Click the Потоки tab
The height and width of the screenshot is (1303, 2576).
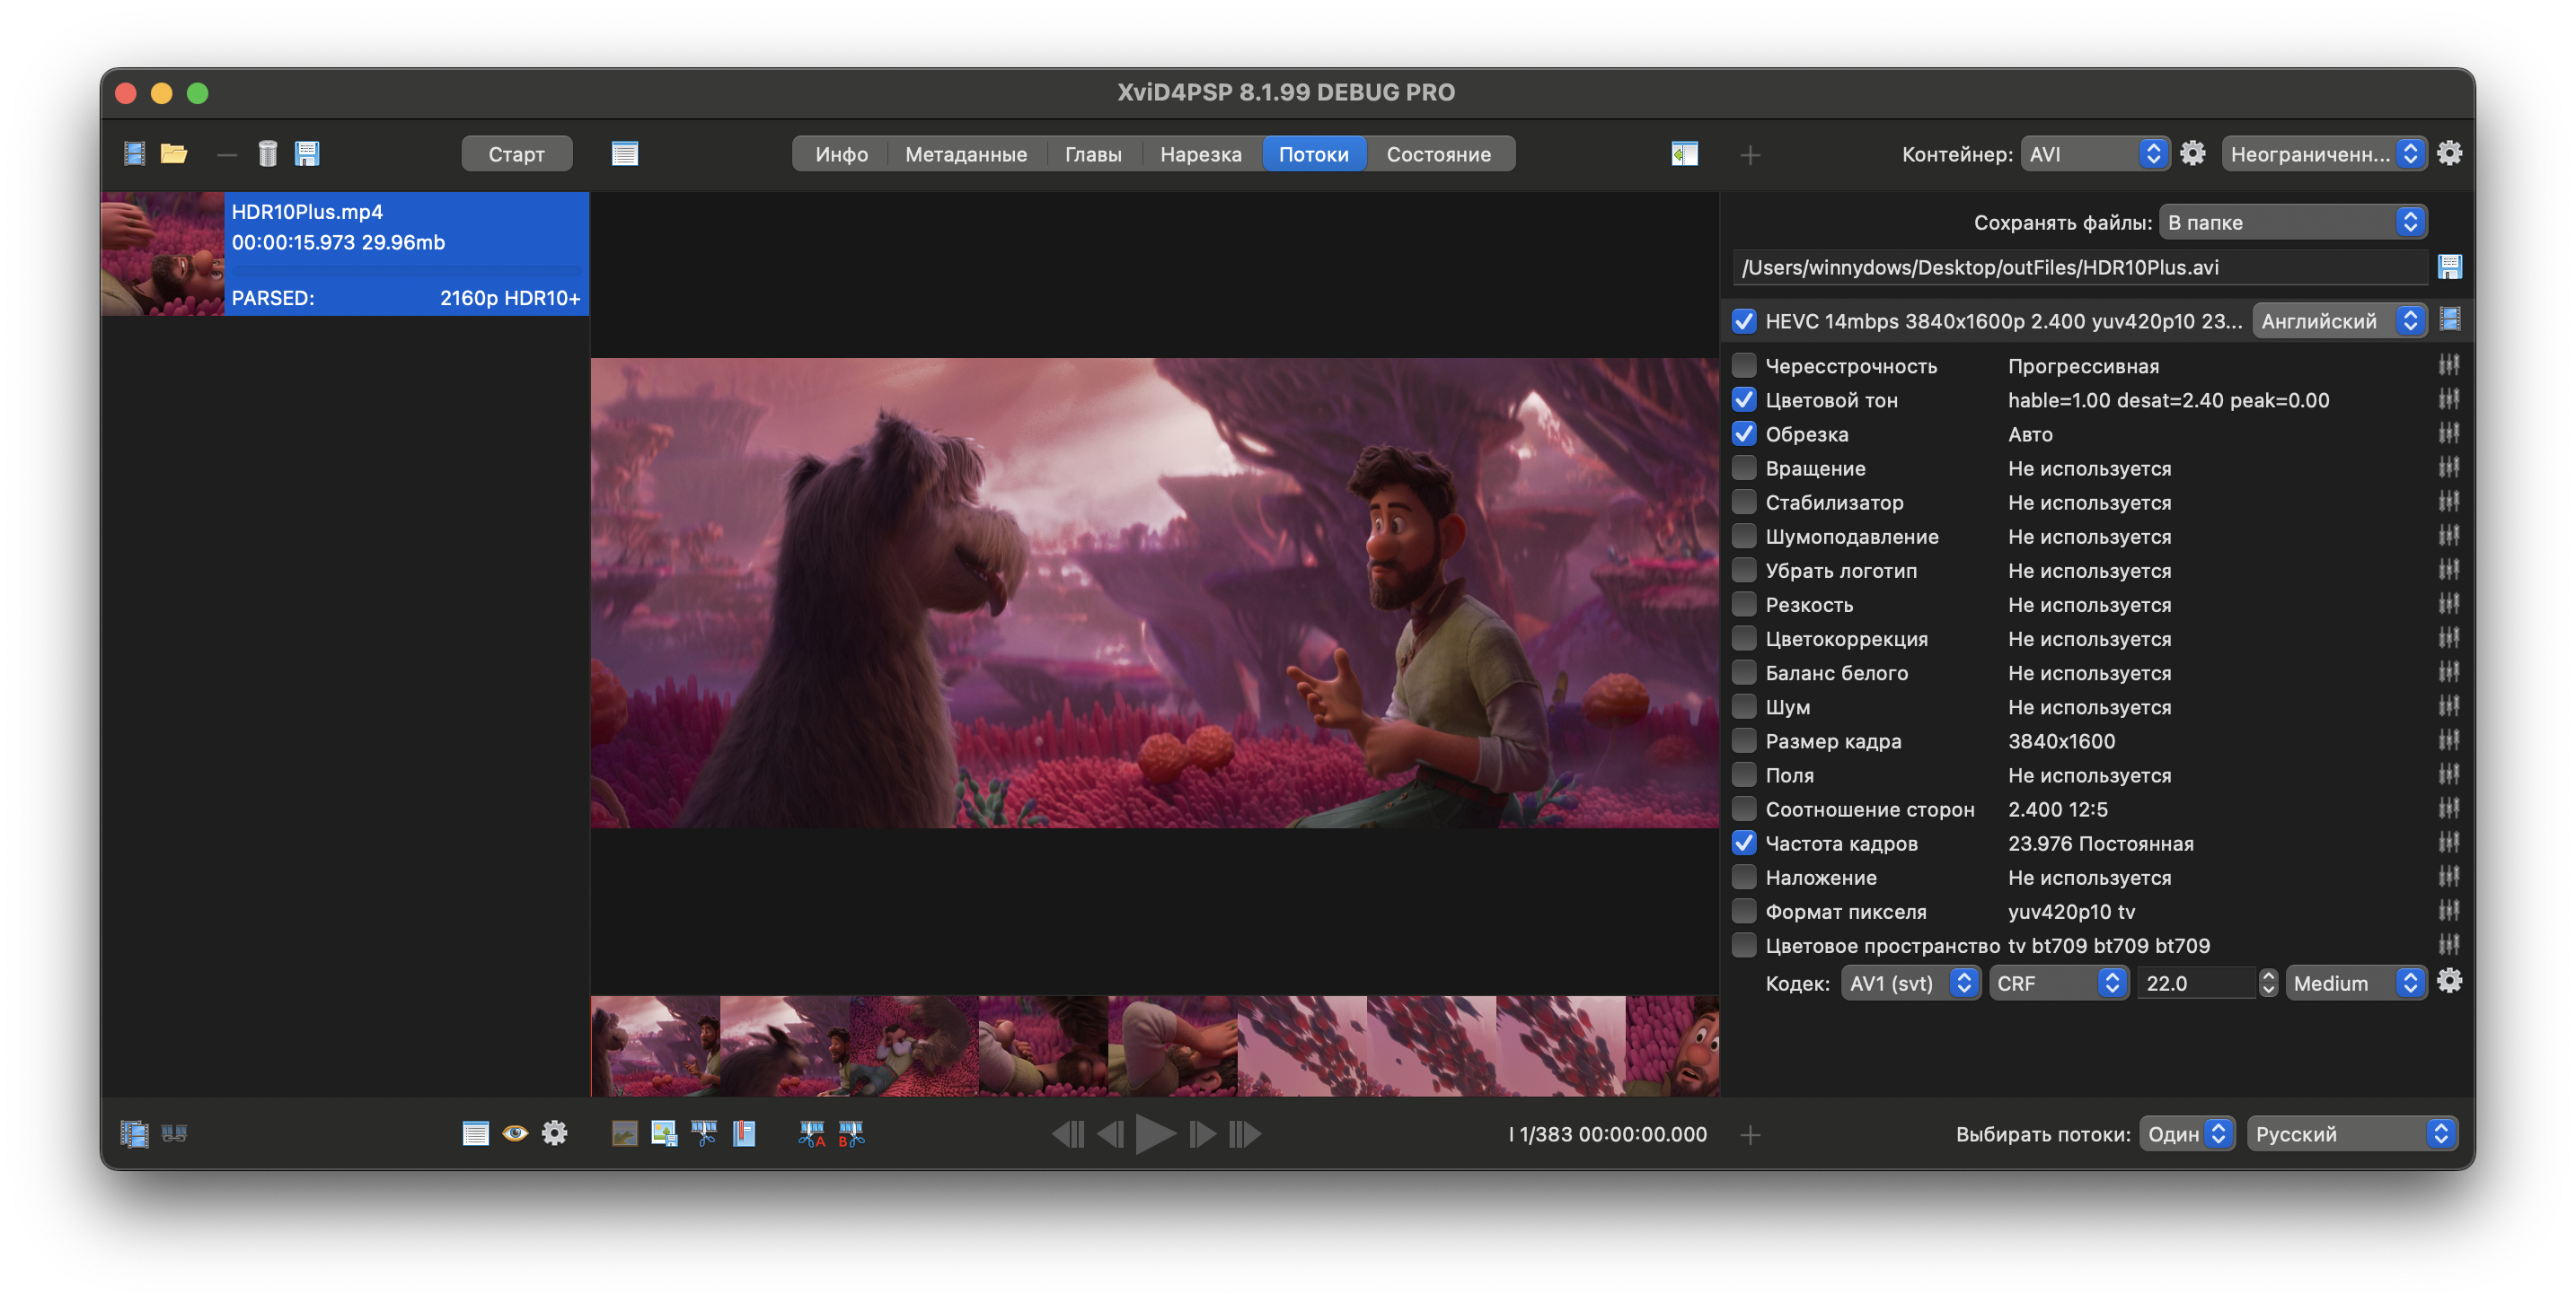pyautogui.click(x=1316, y=153)
